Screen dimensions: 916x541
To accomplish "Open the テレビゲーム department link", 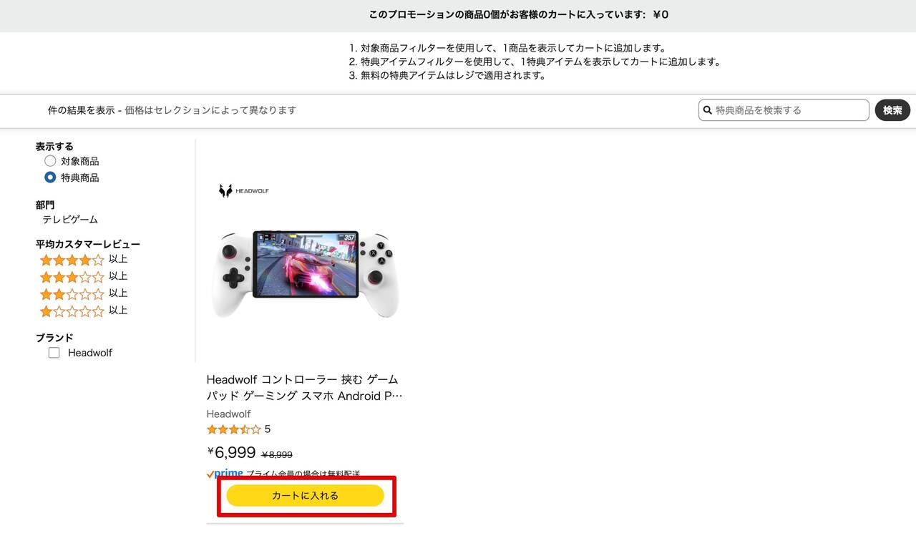I will [70, 220].
